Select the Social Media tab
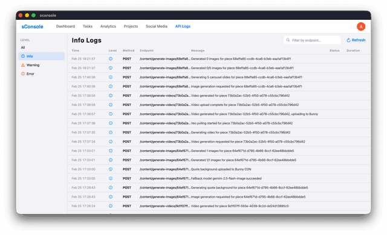387x235 pixels. click(x=156, y=27)
